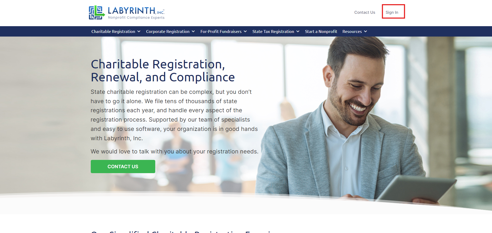Click the green CONTACT US button

(123, 166)
